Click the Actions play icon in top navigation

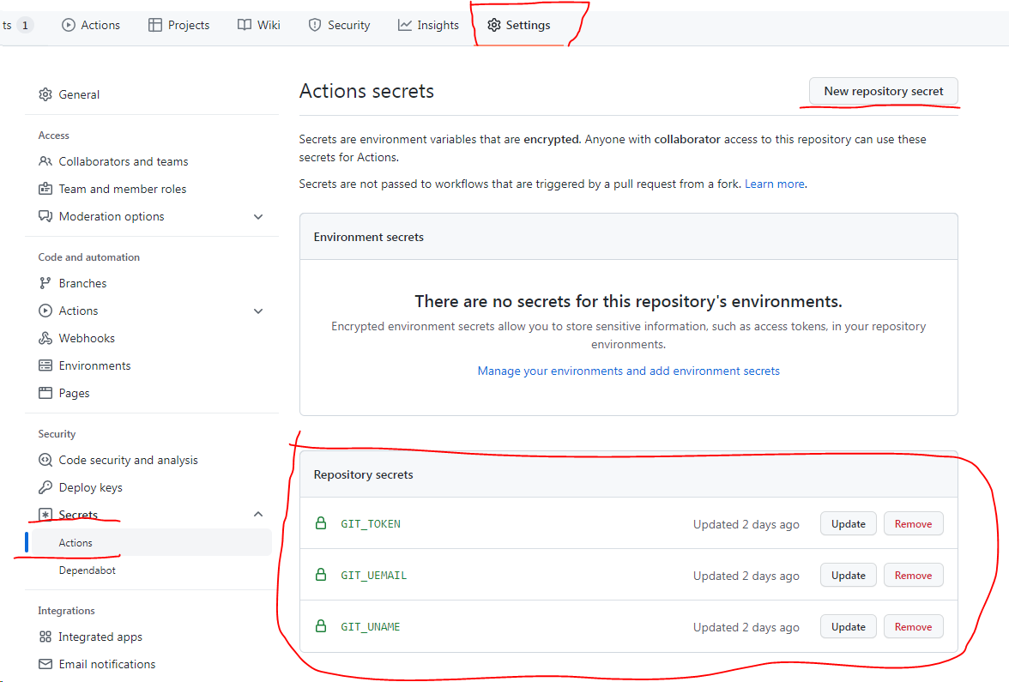point(69,25)
